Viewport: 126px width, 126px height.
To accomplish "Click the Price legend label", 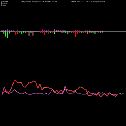I will [4, 6].
